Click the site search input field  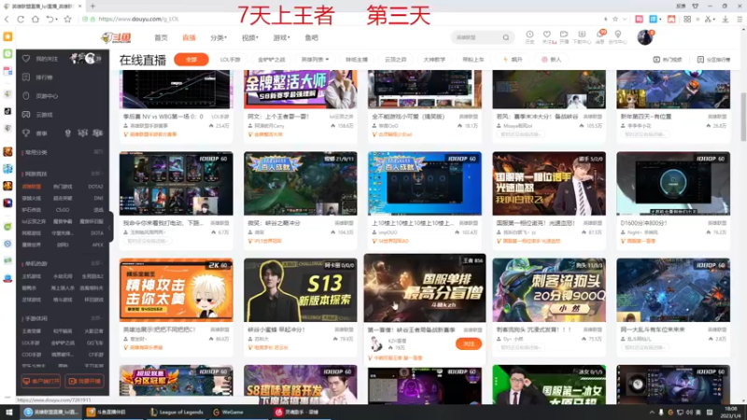[x=477, y=37]
